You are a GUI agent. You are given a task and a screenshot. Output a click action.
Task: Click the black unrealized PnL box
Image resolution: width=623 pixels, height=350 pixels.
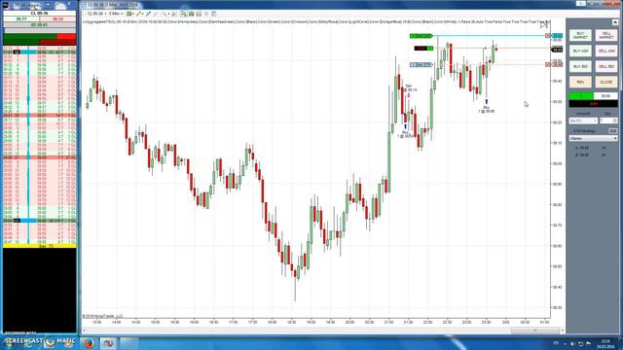pos(593,104)
